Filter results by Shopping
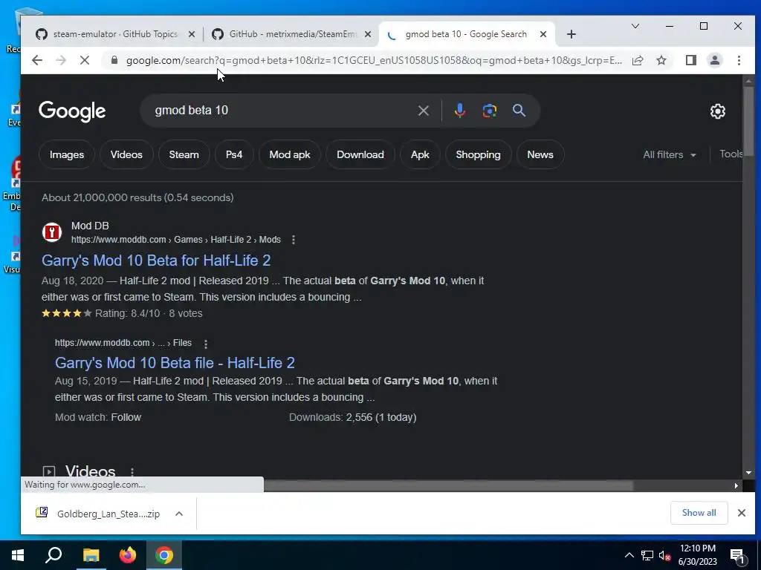This screenshot has height=570, width=761. pos(478,154)
